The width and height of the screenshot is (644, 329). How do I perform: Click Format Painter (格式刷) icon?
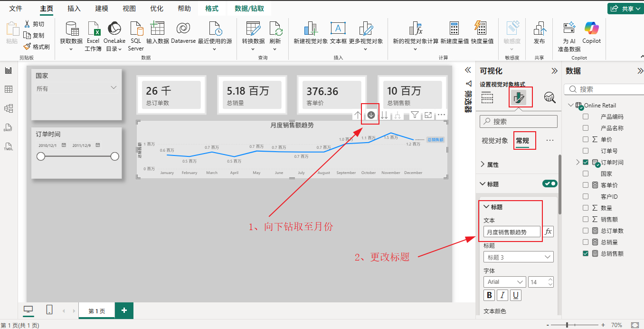click(27, 47)
